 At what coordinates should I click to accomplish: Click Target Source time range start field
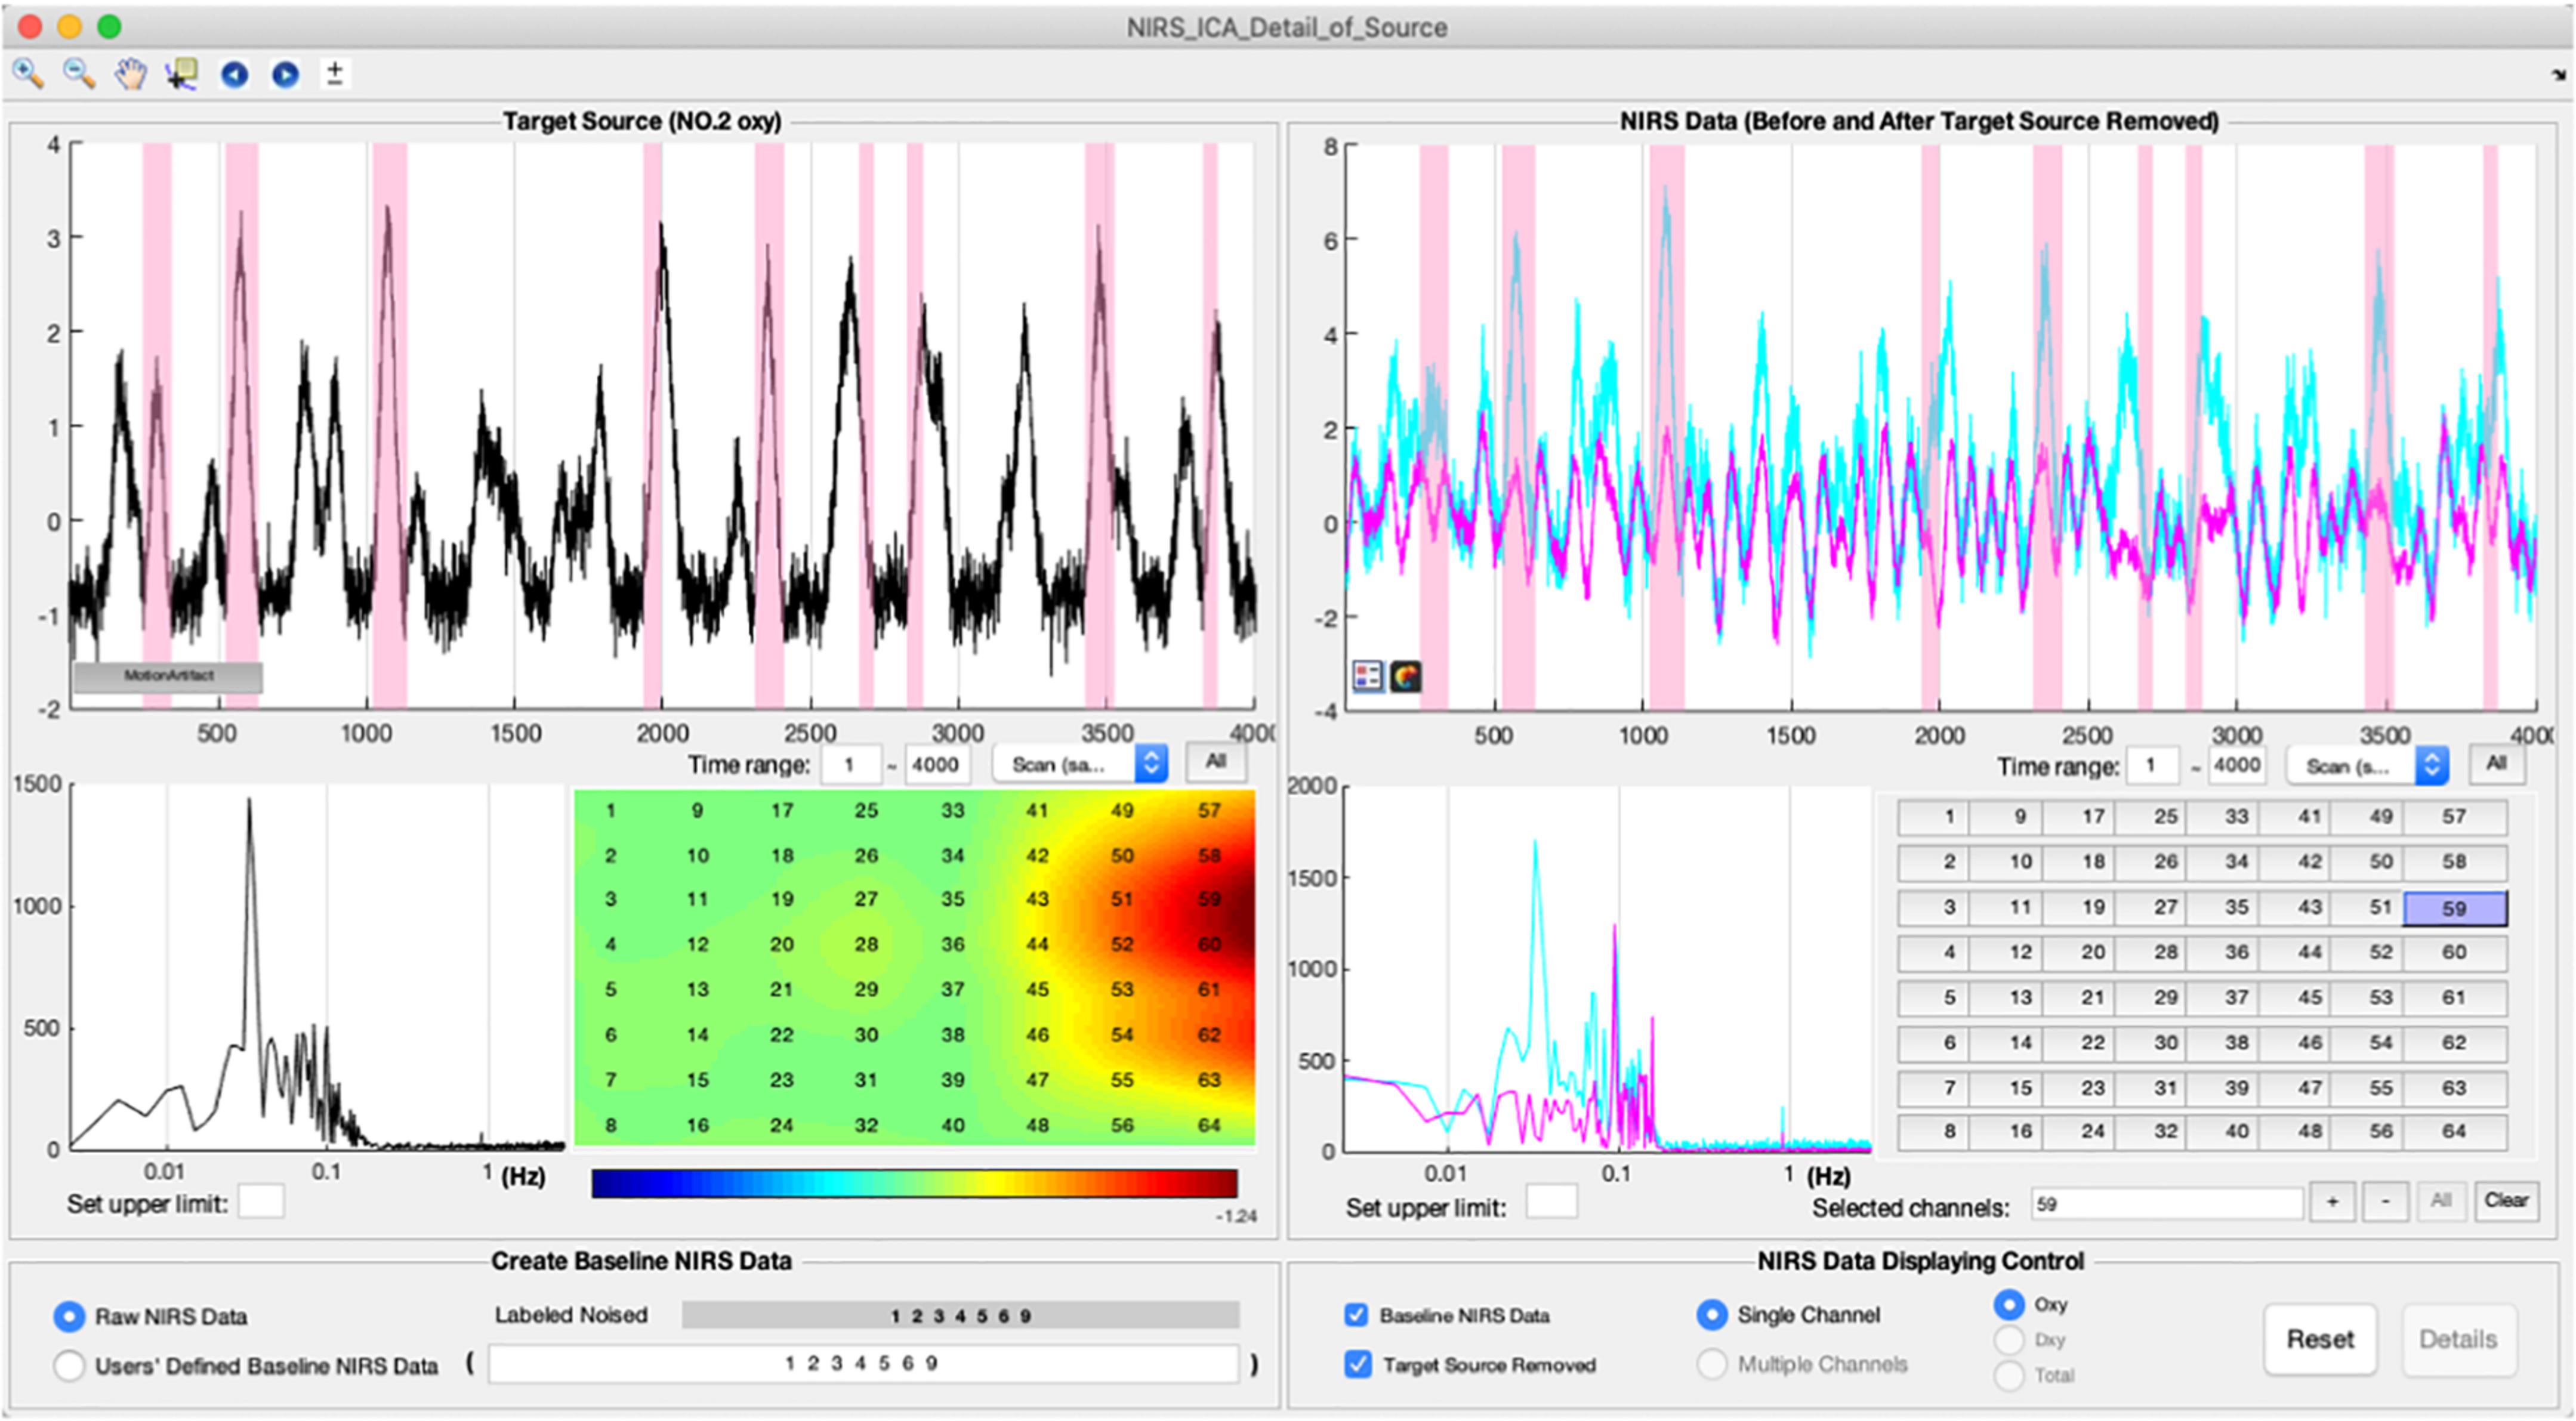pos(850,765)
